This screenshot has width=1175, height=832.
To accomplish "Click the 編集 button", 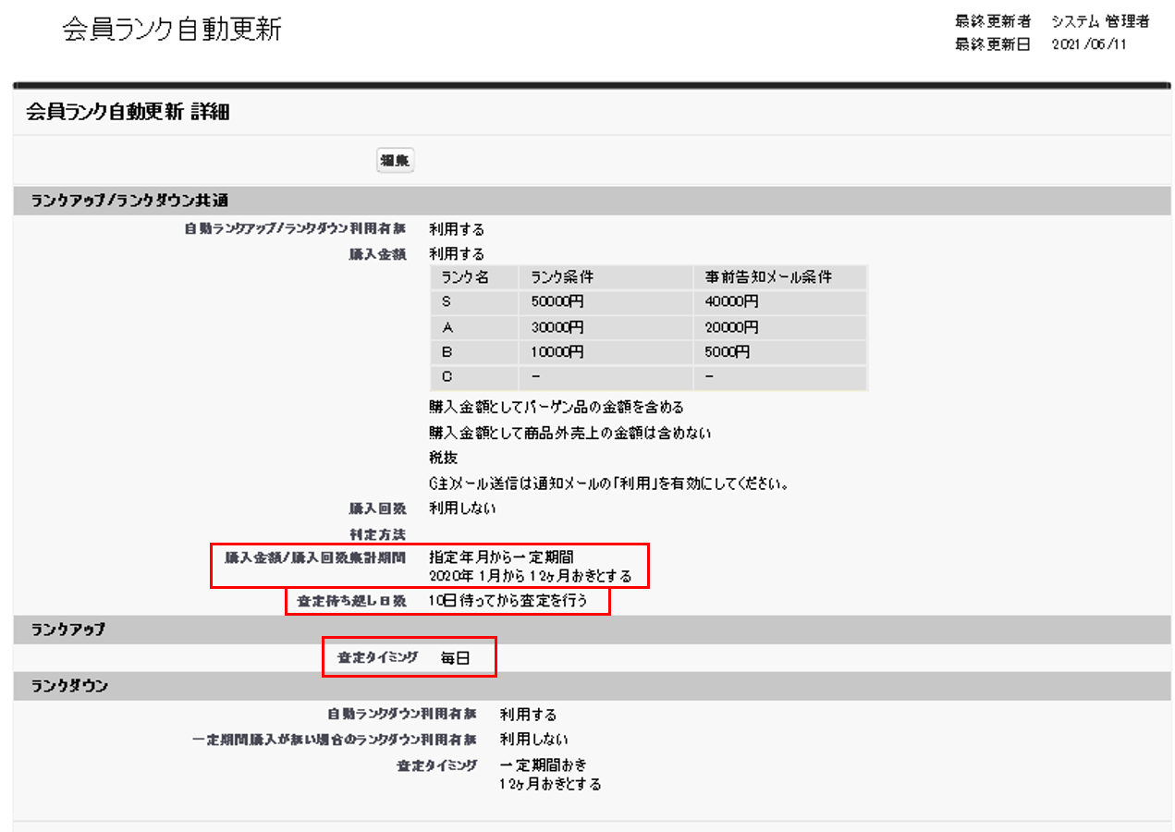I will [x=395, y=161].
